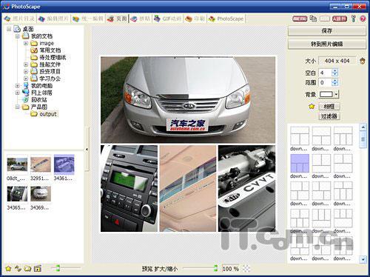Image resolution: width=370 pixels, height=277 pixels.
Task: Click the 保存 save button
Action: click(327, 31)
